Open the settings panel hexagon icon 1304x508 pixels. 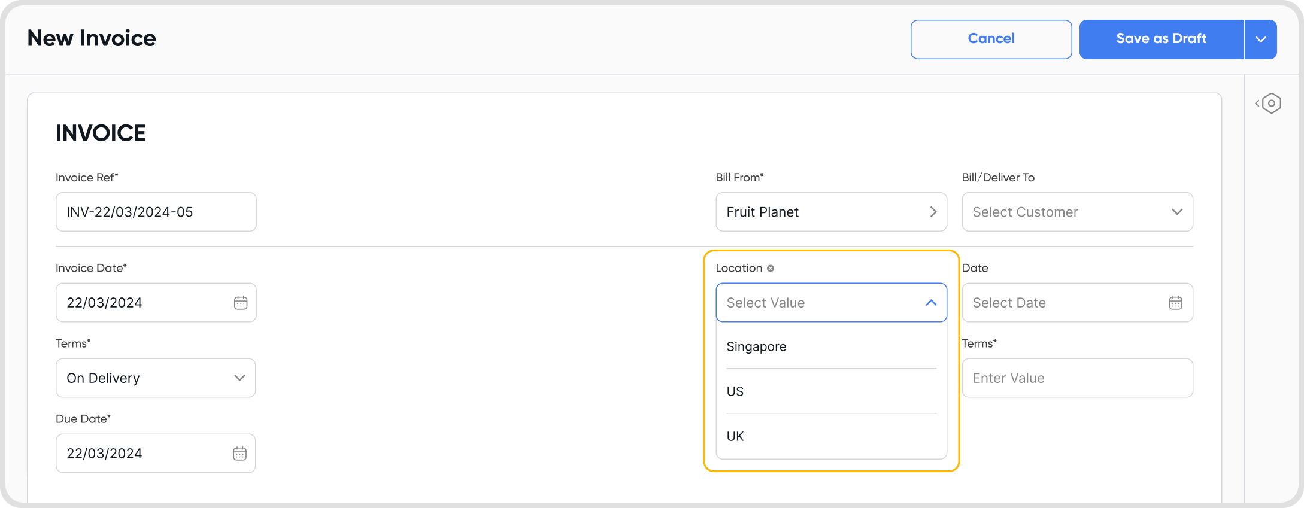(x=1270, y=104)
